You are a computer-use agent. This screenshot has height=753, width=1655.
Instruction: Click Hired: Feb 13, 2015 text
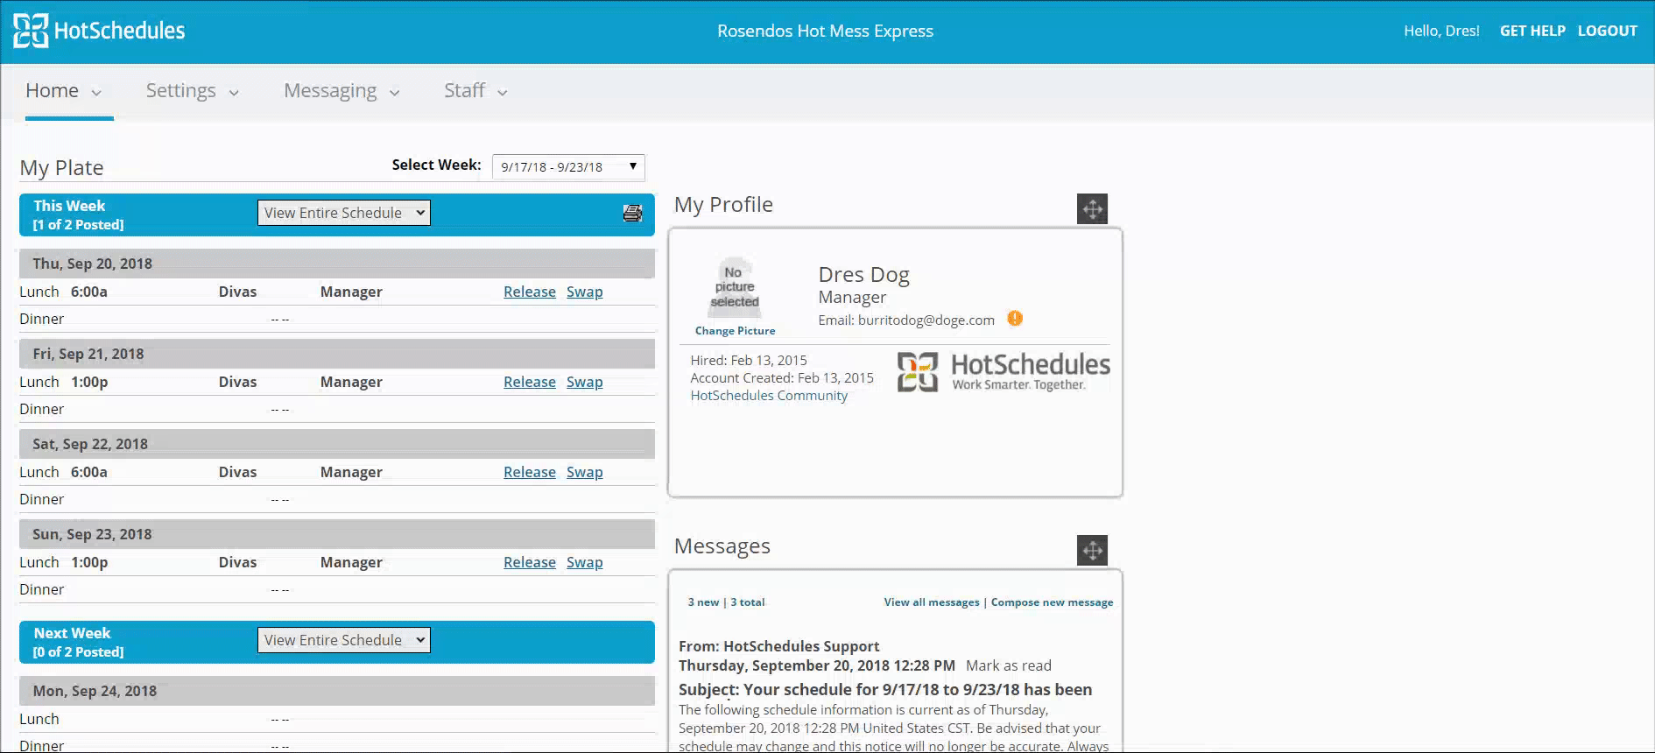[x=749, y=361]
